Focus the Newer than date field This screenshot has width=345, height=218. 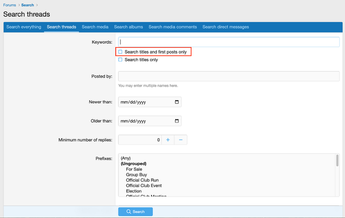pos(150,102)
